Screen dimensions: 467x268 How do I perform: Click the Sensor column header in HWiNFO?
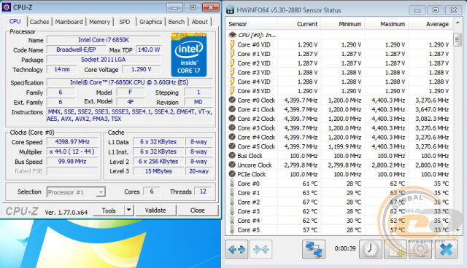[252, 24]
